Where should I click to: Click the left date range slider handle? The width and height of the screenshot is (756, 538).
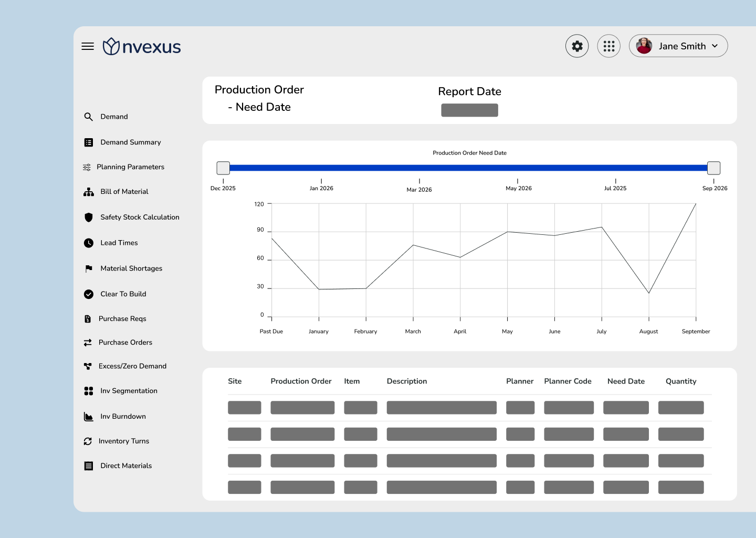pos(223,168)
